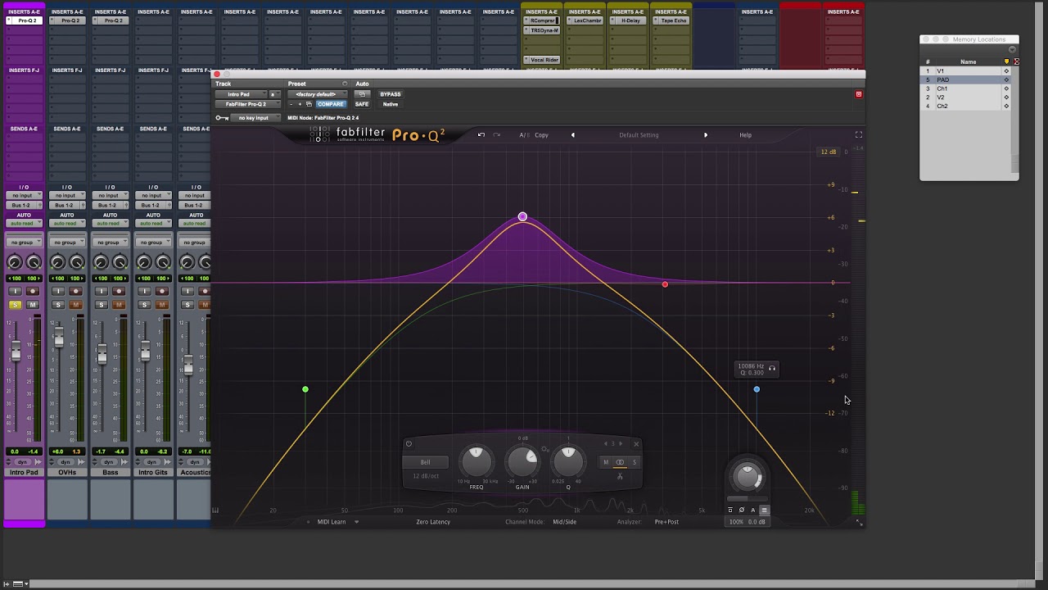Toggle mute on Intro Pad track
Screen dimensions: 1048x590
point(33,305)
